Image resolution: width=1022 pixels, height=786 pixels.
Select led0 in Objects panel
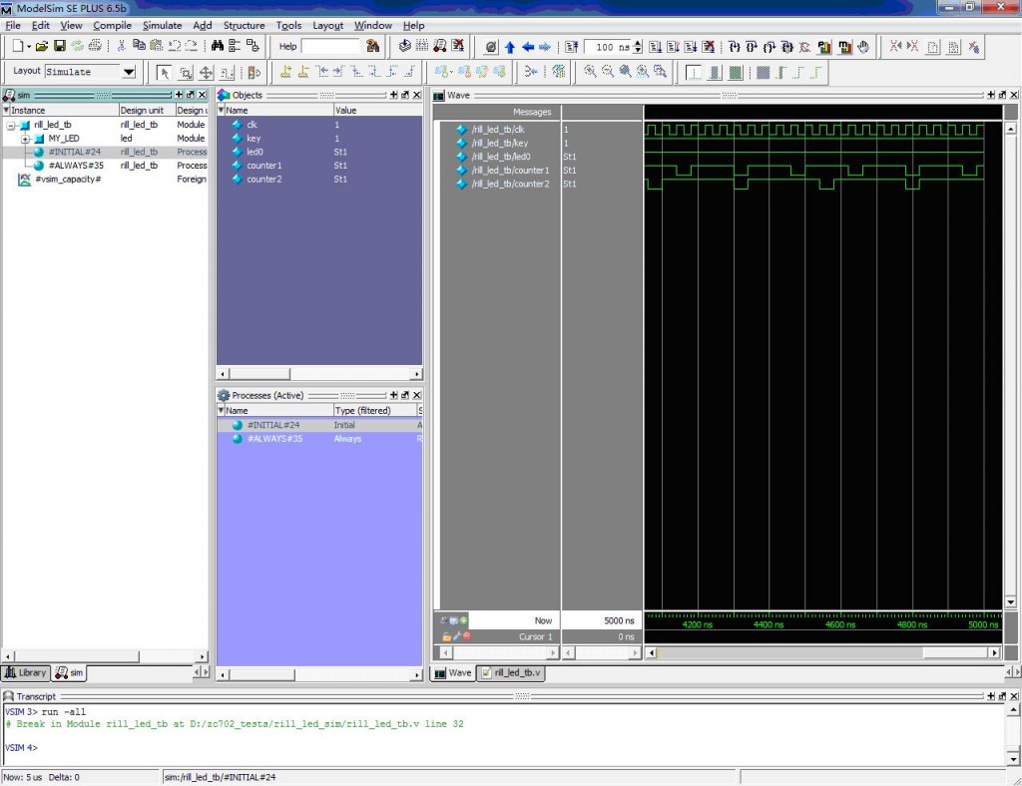255,152
